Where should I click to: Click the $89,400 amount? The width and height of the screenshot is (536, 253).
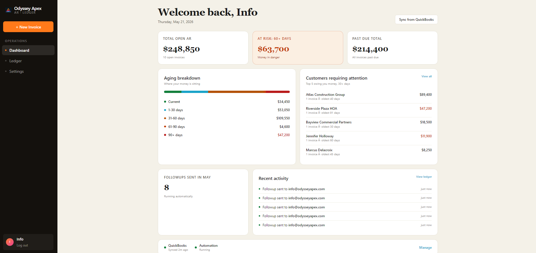click(x=426, y=95)
